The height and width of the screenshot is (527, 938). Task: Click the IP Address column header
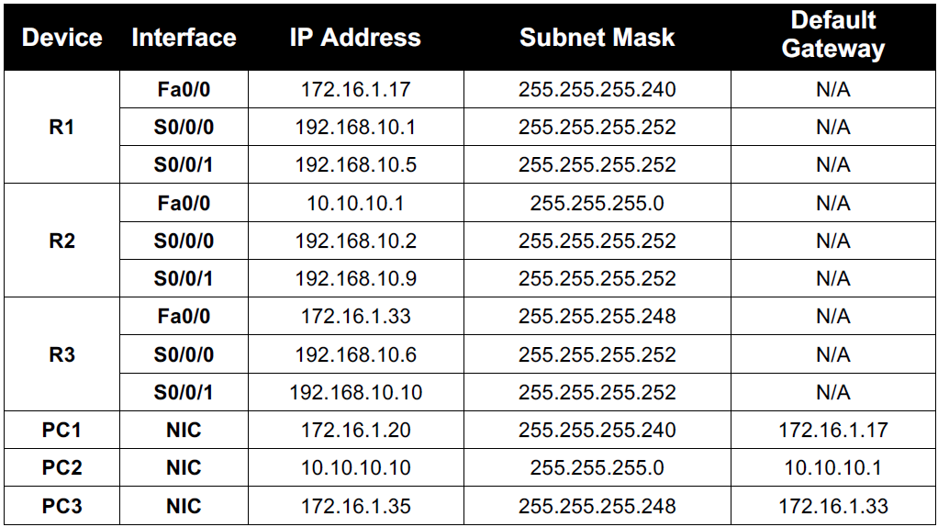(355, 38)
